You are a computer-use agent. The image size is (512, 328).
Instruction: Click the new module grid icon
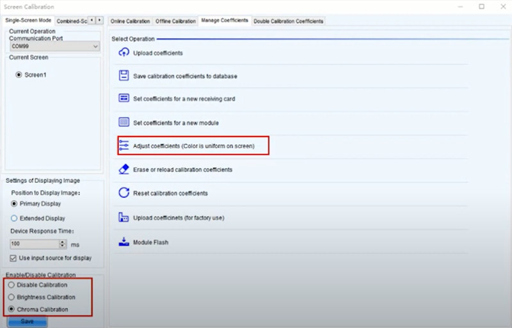pos(124,122)
